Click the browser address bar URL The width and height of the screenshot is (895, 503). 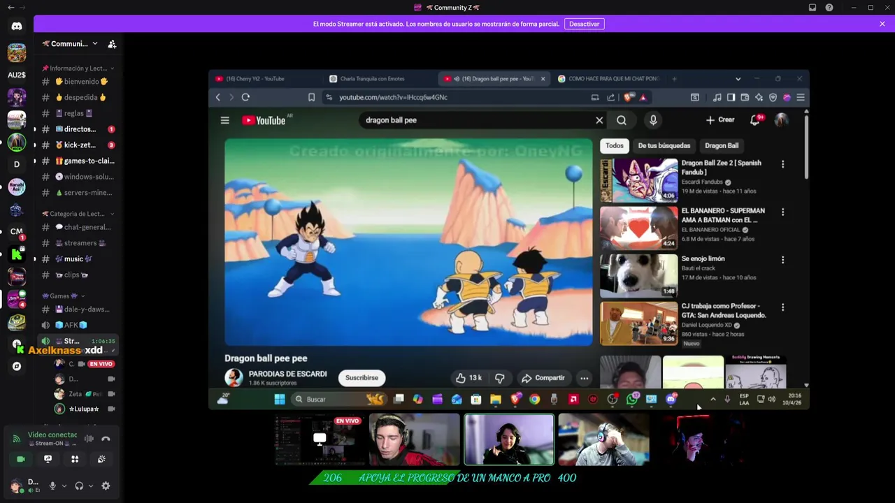[x=393, y=97]
